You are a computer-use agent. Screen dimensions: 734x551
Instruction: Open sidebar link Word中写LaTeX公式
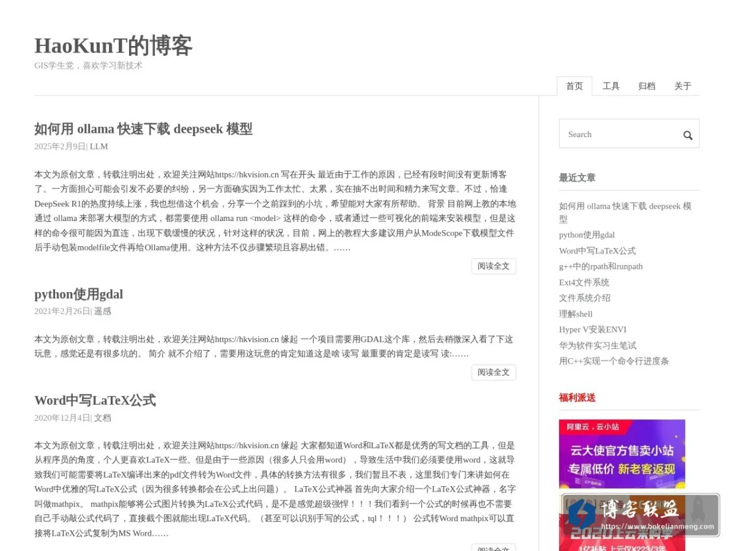597,250
